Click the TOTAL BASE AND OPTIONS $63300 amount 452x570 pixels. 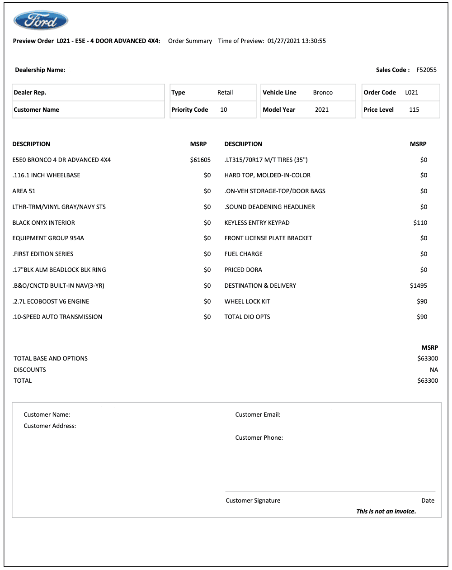pyautogui.click(x=428, y=358)
